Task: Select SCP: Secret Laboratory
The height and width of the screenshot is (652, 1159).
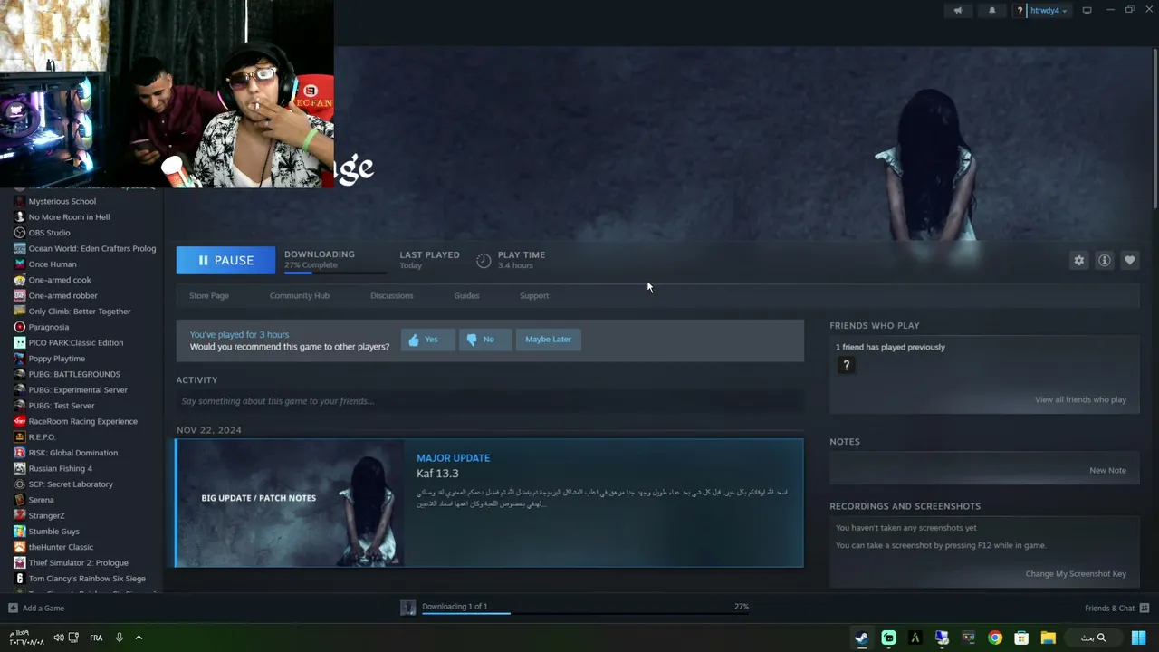Action: point(71,484)
